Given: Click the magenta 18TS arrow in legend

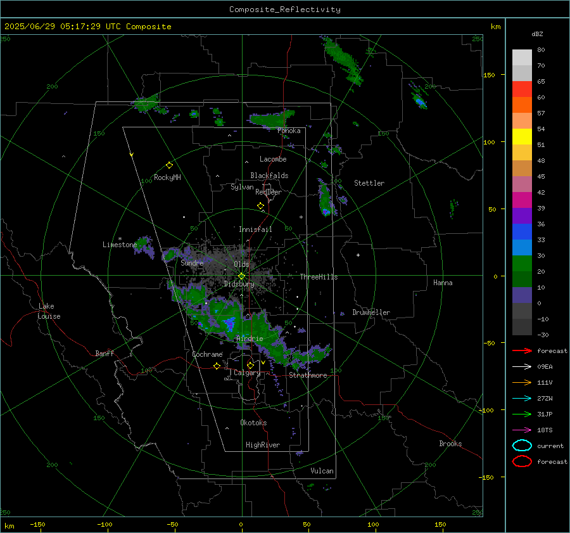Looking at the screenshot, I should click(522, 430).
